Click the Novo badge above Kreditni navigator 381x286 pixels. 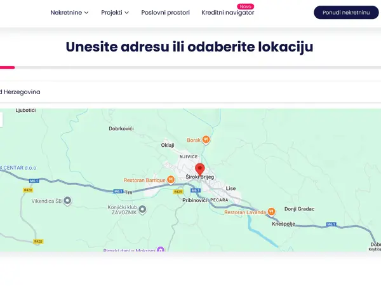pos(245,6)
